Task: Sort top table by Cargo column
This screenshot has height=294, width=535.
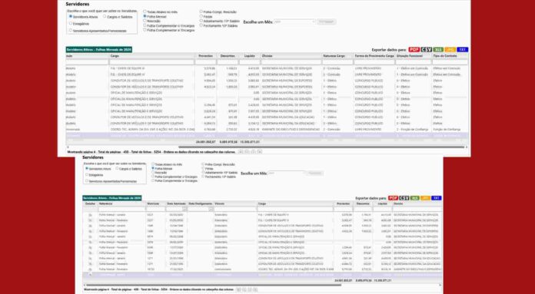Action: pyautogui.click(x=115, y=55)
